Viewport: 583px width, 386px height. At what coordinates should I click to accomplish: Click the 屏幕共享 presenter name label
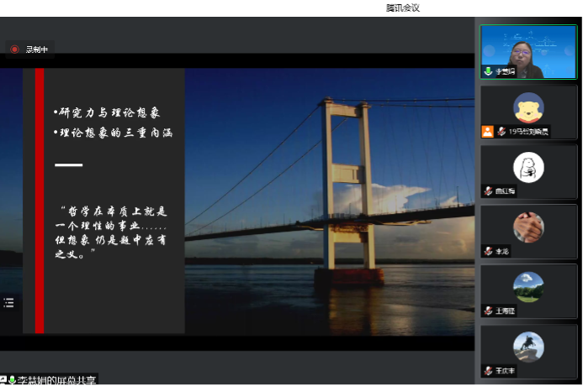tap(57, 380)
